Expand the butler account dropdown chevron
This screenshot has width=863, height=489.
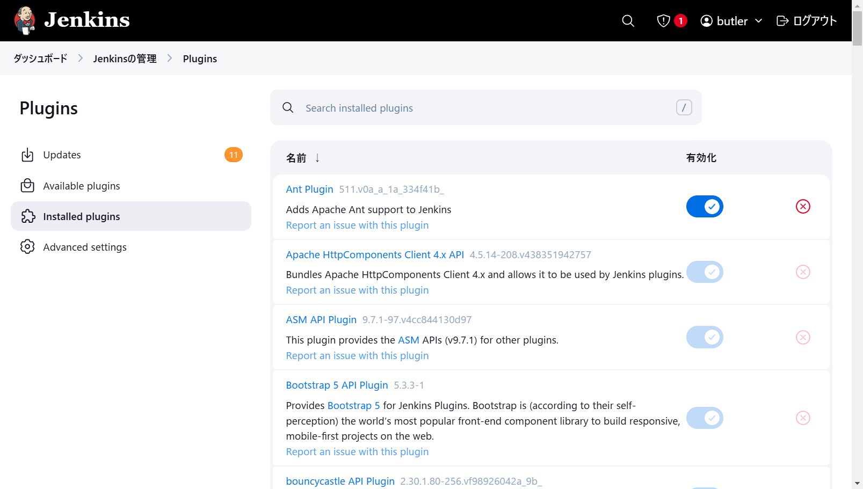tap(759, 20)
